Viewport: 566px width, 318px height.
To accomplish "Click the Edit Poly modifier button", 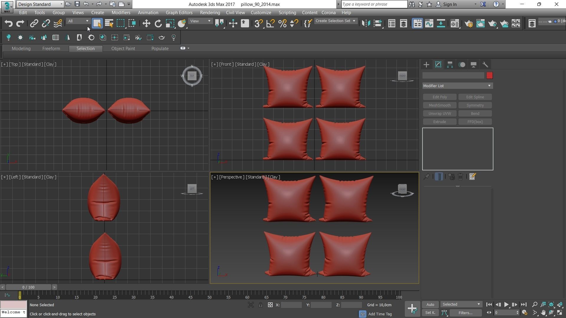I will [440, 97].
